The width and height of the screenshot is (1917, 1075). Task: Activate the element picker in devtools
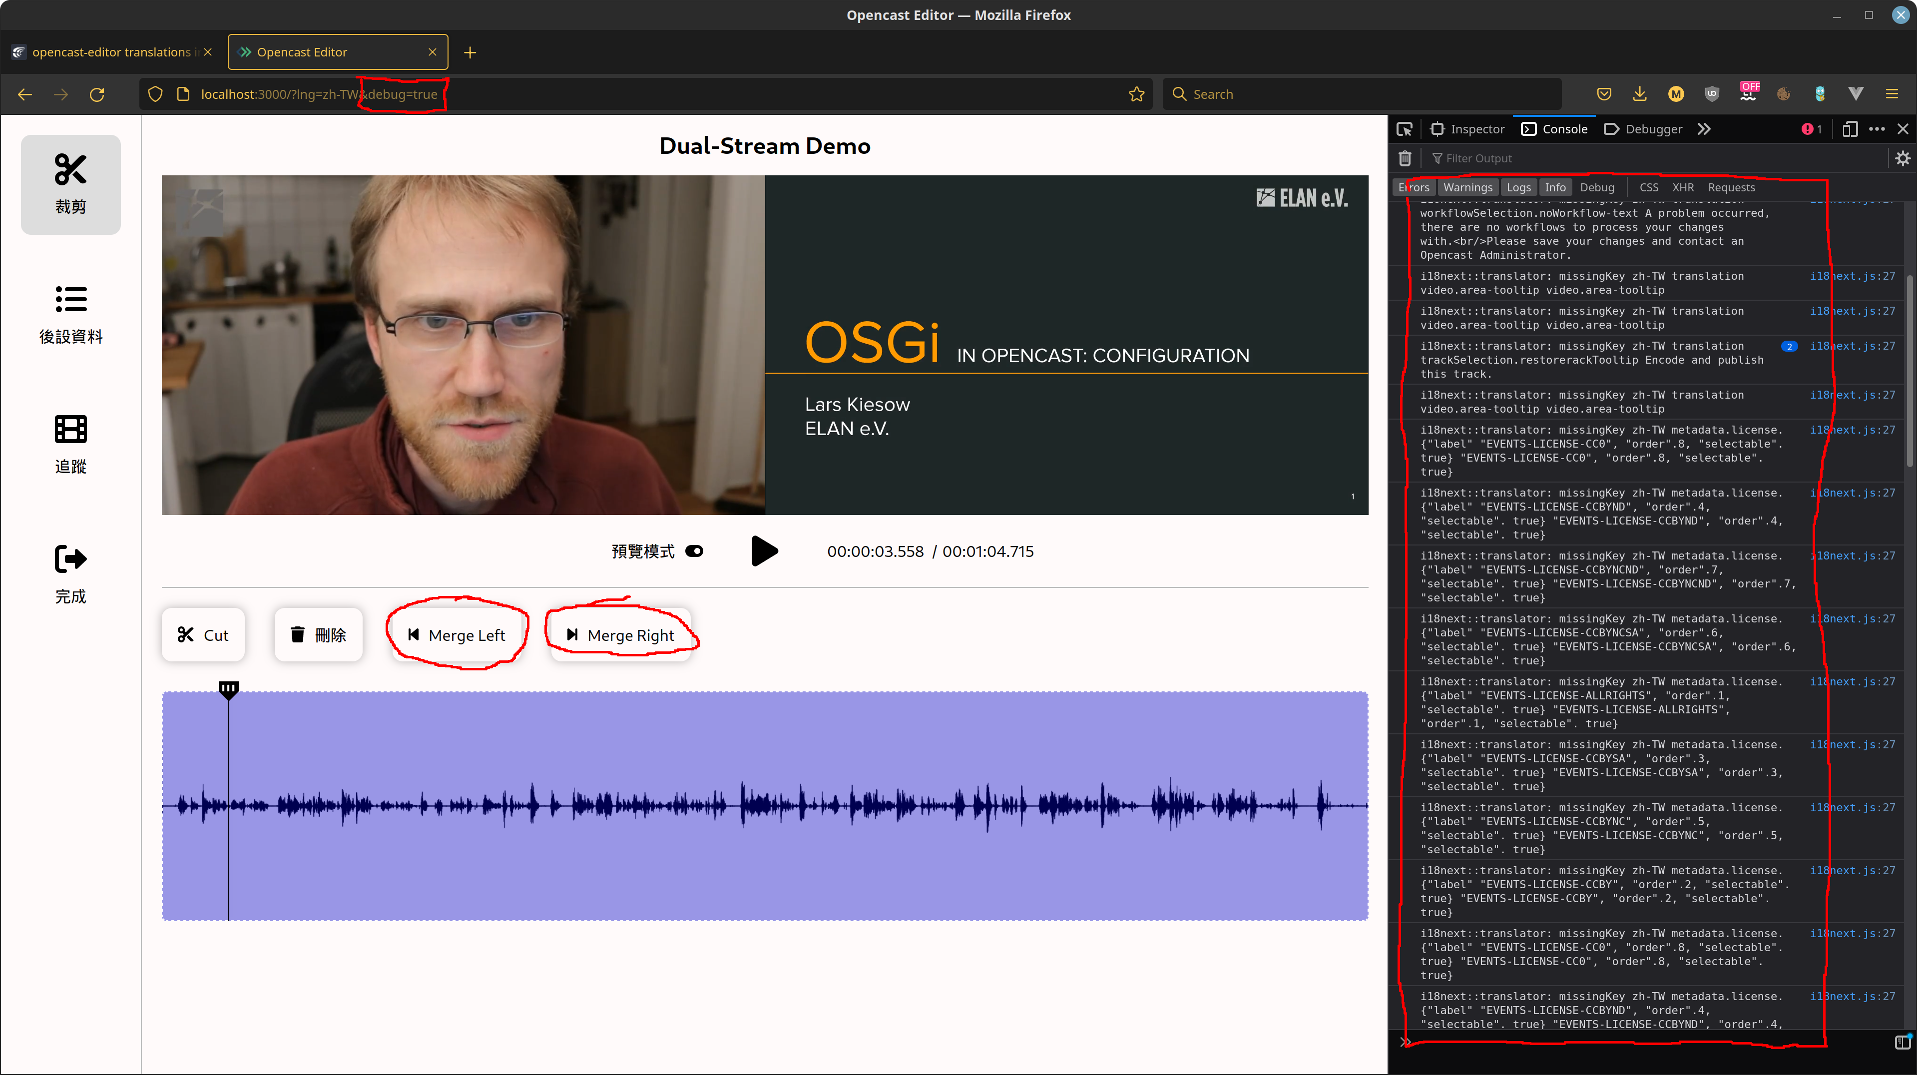1405,129
